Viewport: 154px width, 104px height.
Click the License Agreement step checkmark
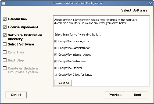[5, 27]
